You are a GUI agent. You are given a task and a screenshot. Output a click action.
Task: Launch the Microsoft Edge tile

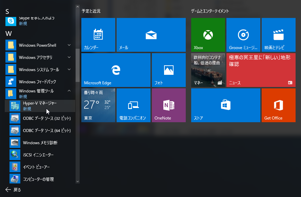116,70
